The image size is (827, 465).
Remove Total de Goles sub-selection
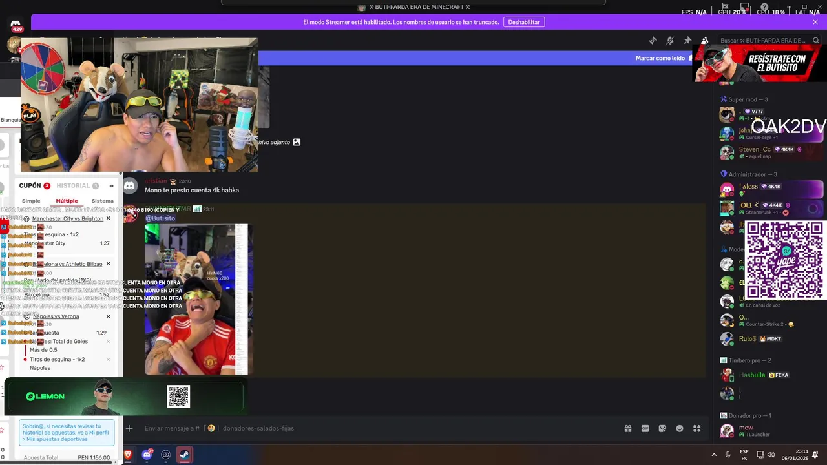109,341
